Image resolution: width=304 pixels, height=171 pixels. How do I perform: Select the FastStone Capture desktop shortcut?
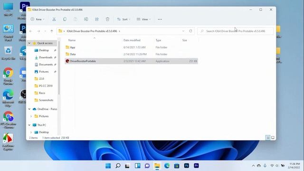8,142
